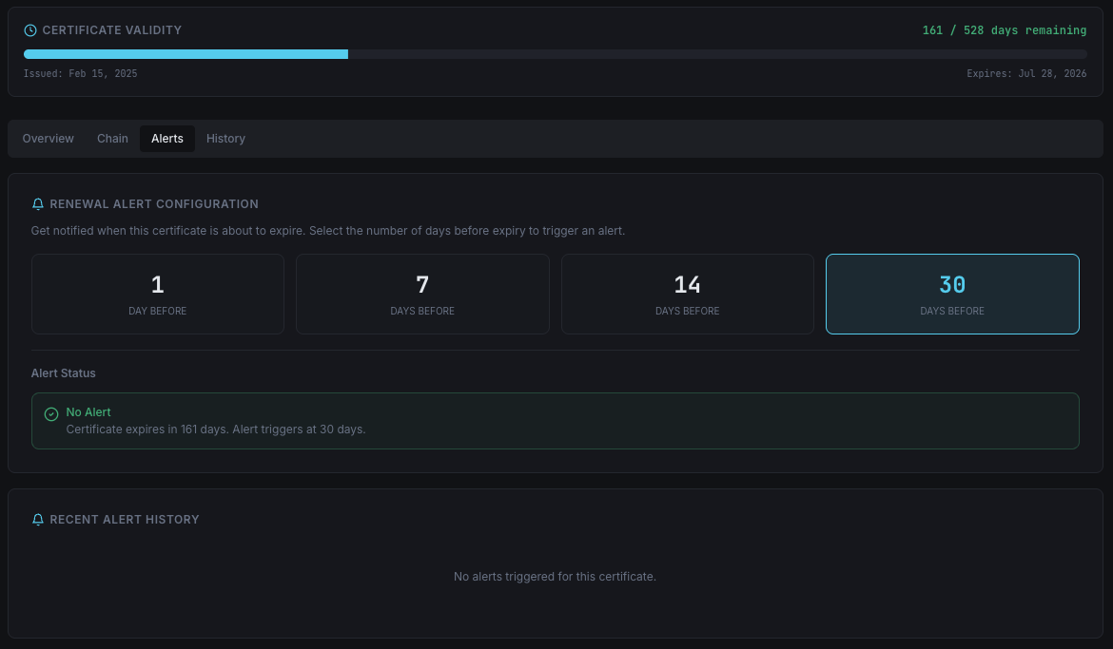Go to the History tab
Image resolution: width=1113 pixels, height=649 pixels.
point(225,139)
